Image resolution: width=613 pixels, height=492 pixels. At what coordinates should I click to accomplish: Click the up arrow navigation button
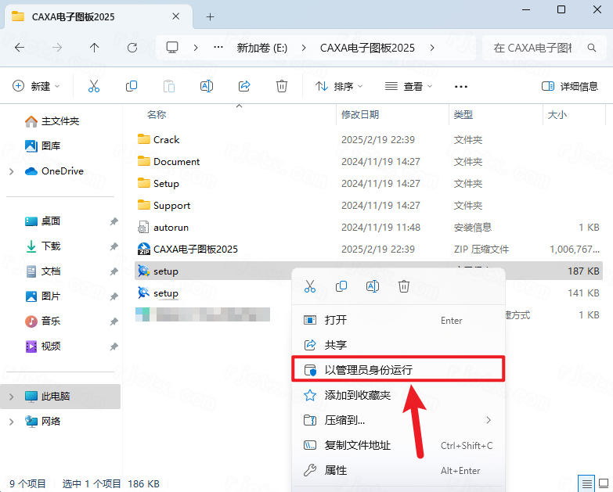click(x=95, y=48)
